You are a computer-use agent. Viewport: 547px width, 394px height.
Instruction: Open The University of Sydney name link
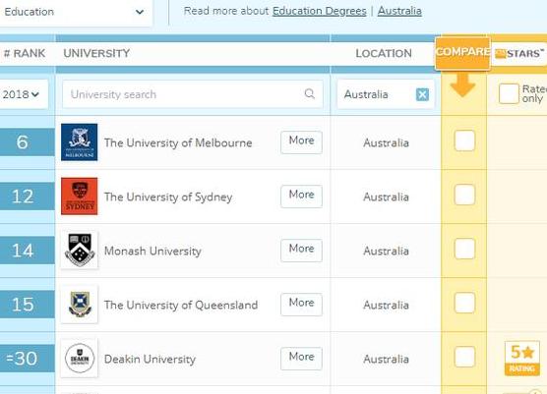point(168,197)
